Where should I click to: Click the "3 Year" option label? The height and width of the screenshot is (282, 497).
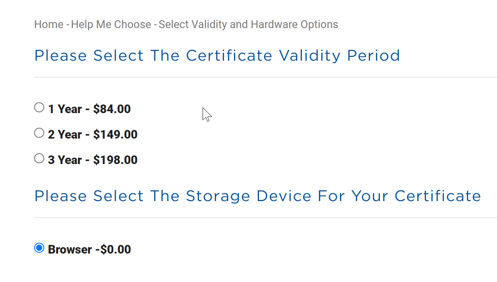(x=65, y=160)
